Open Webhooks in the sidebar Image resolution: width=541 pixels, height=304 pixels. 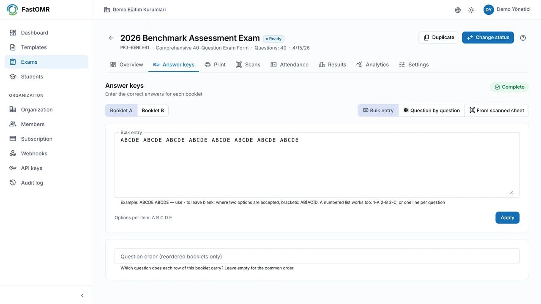point(46,153)
